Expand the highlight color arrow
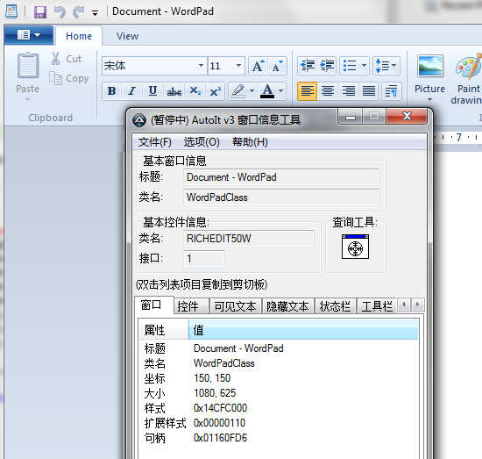This screenshot has width=482, height=459. pyautogui.click(x=252, y=90)
